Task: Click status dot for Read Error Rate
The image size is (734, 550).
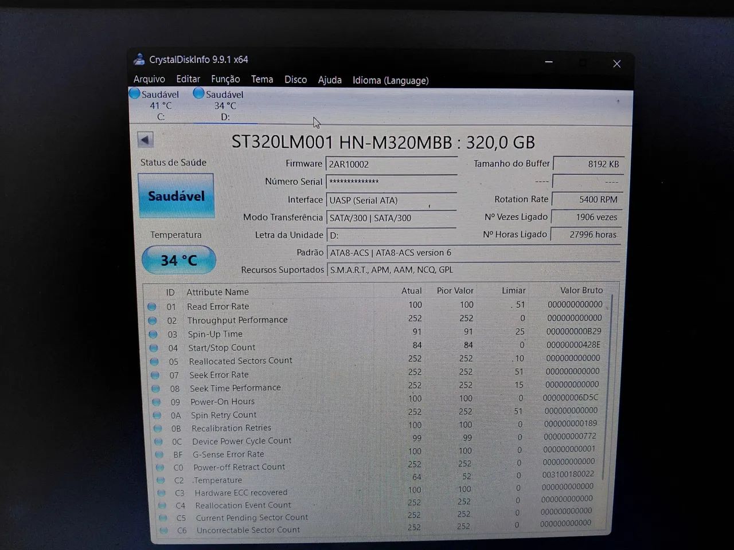Action: [x=151, y=307]
